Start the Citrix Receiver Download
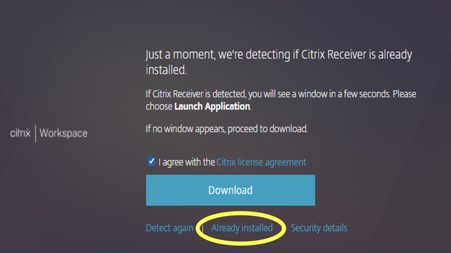The image size is (451, 253). (x=230, y=190)
